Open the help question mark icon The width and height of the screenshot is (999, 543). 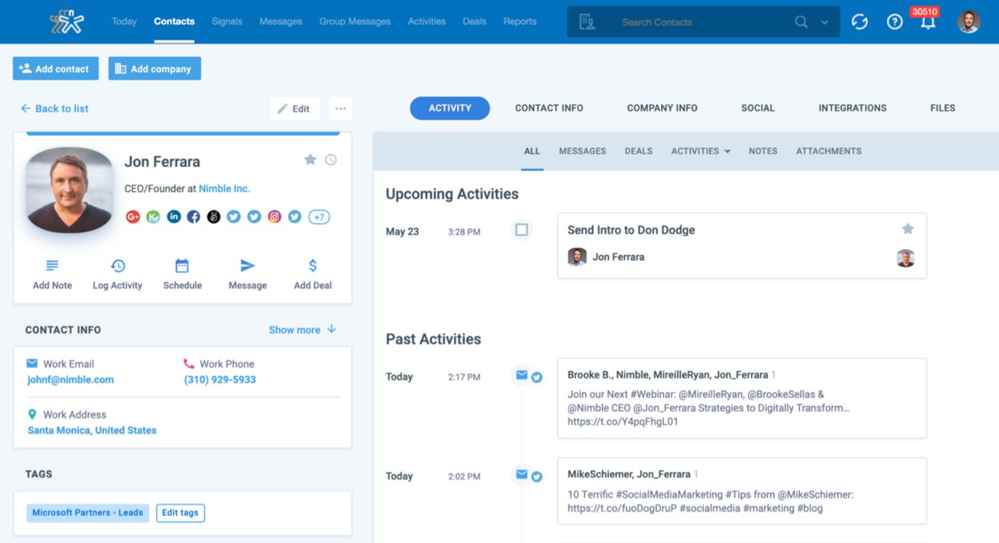point(894,22)
